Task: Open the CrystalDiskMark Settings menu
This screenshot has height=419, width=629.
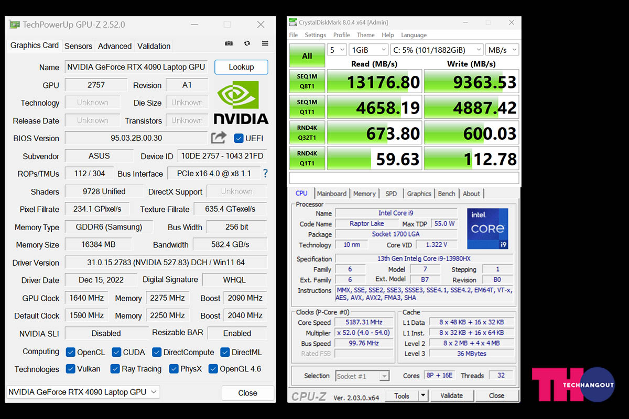Action: [316, 35]
